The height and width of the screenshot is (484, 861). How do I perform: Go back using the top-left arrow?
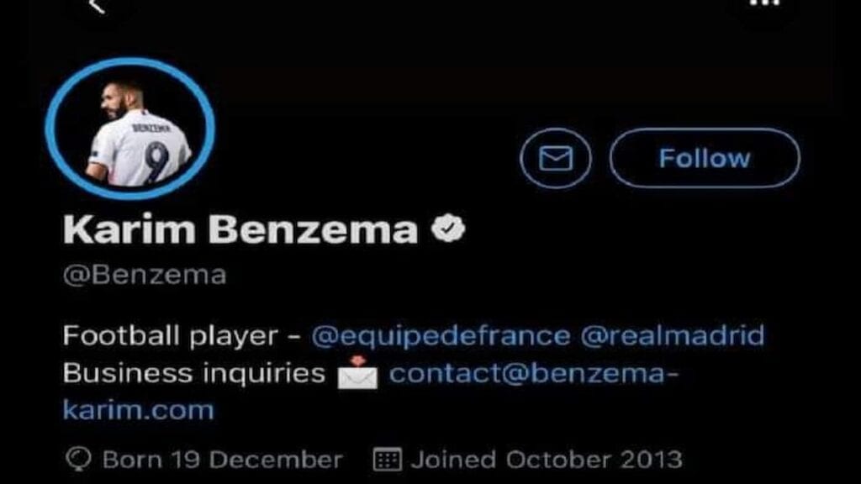coord(97,6)
